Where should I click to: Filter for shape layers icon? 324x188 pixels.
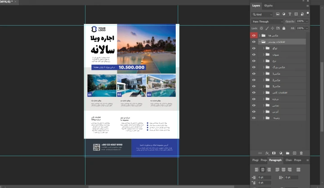pyautogui.click(x=296, y=14)
